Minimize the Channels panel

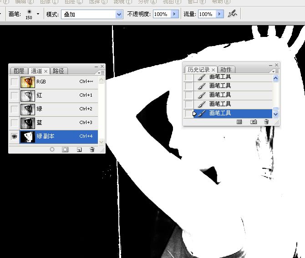point(97,67)
